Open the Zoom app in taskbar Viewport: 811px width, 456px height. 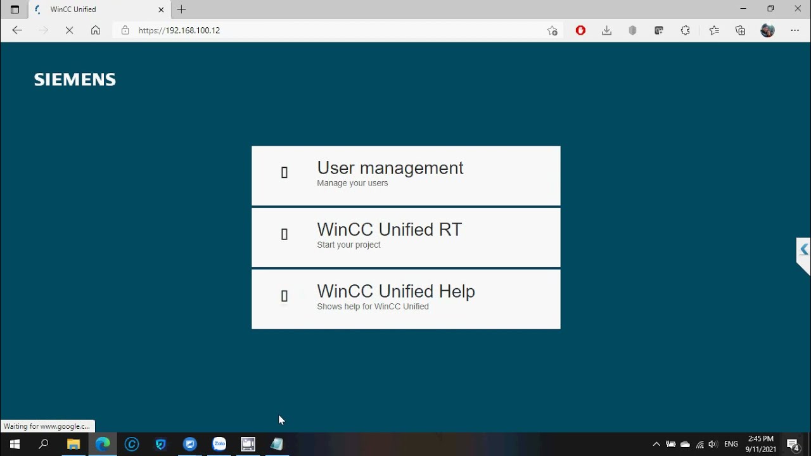pyautogui.click(x=190, y=444)
